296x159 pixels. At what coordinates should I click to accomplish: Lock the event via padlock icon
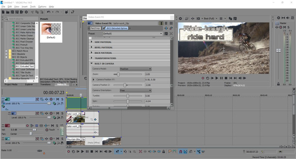(x=163, y=152)
